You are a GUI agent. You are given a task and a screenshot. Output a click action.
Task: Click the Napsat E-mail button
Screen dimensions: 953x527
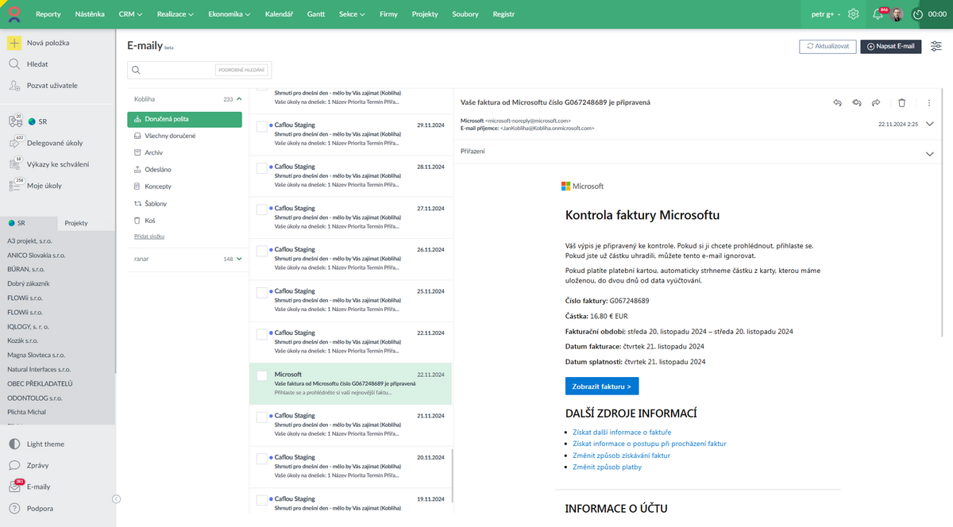pyautogui.click(x=891, y=46)
